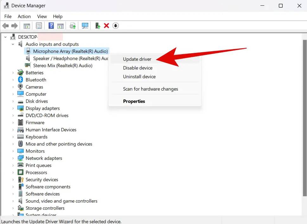
Task: Collapse Audio inputs and outputs
Action: tap(13, 44)
